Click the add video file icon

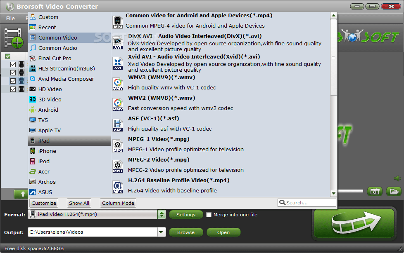click(x=13, y=38)
